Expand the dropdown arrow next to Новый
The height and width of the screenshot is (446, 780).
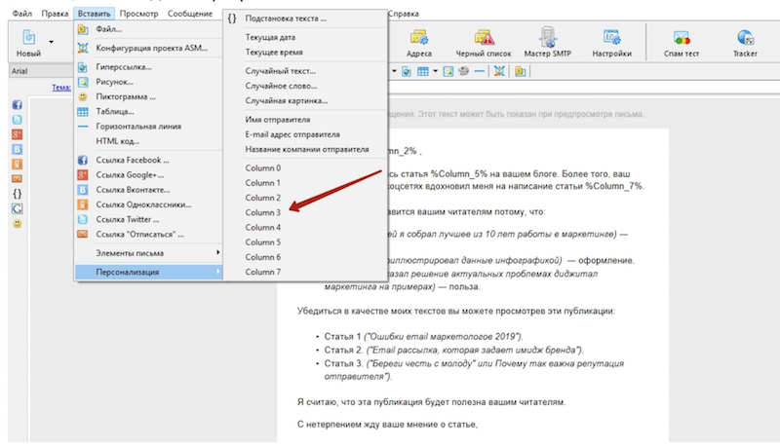pyautogui.click(x=52, y=42)
